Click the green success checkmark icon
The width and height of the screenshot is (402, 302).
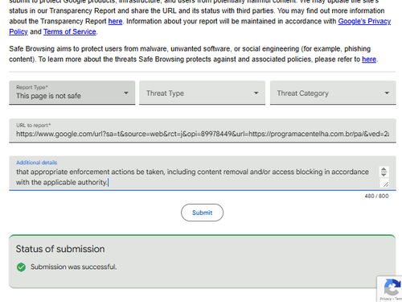point(21,267)
